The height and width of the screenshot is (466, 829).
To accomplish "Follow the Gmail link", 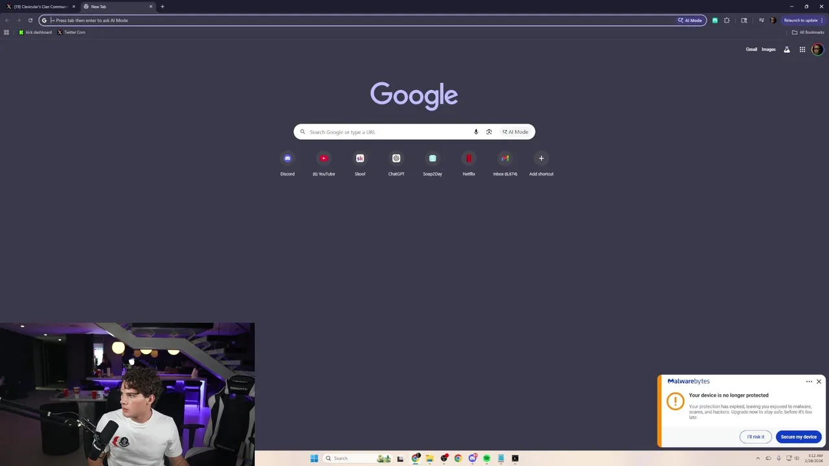I will click(x=751, y=49).
